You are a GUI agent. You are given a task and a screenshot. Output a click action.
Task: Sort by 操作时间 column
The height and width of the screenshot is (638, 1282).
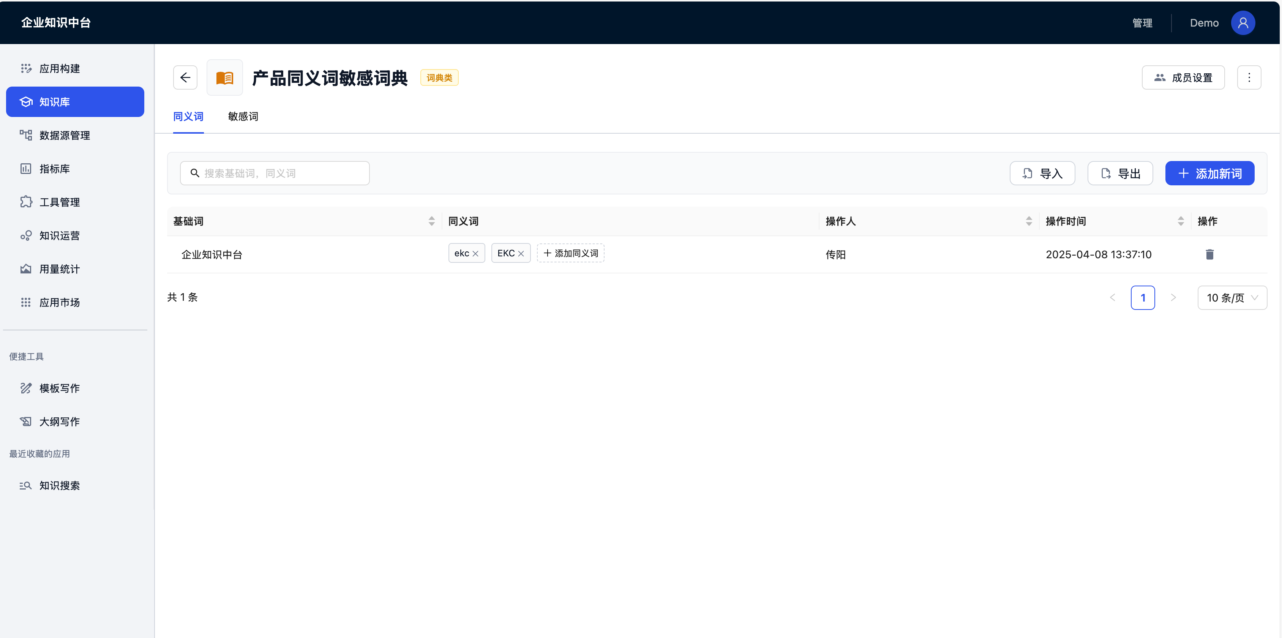point(1181,221)
